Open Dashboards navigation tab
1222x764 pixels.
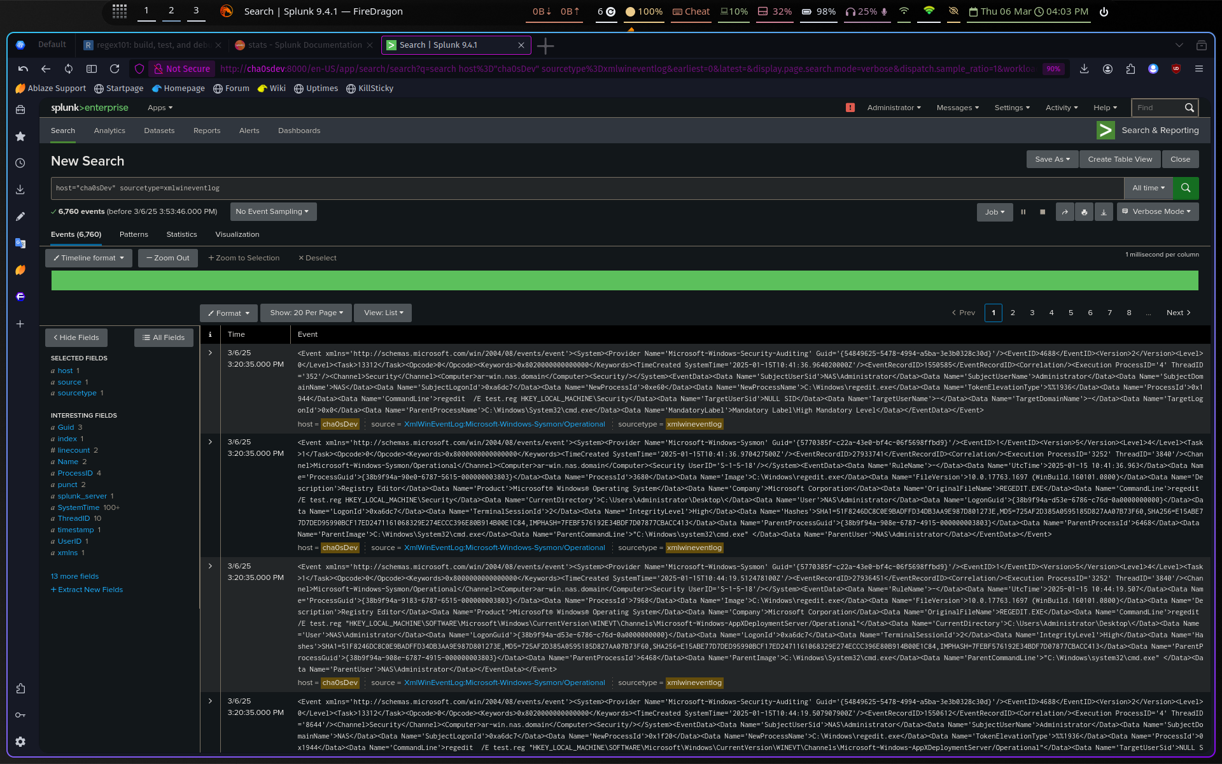[299, 131]
